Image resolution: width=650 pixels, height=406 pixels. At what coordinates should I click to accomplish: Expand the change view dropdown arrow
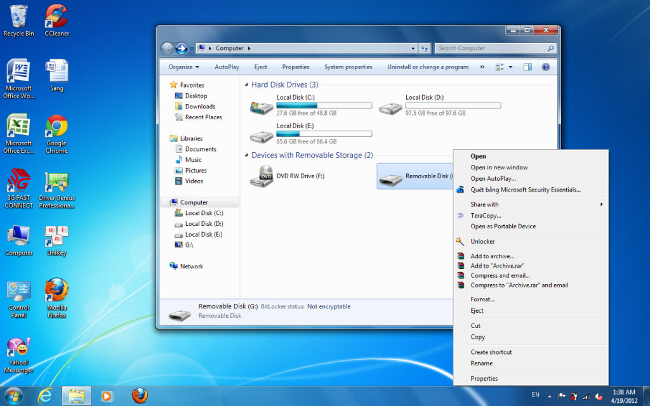click(510, 67)
